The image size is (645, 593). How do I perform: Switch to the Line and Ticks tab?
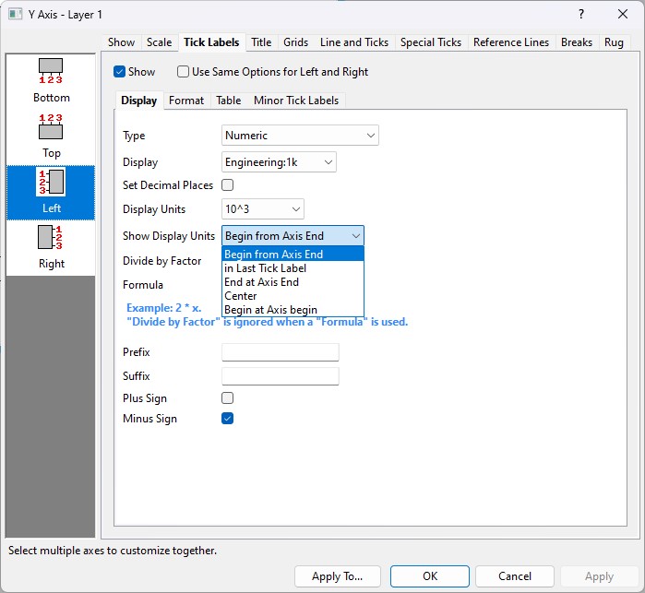click(x=354, y=42)
